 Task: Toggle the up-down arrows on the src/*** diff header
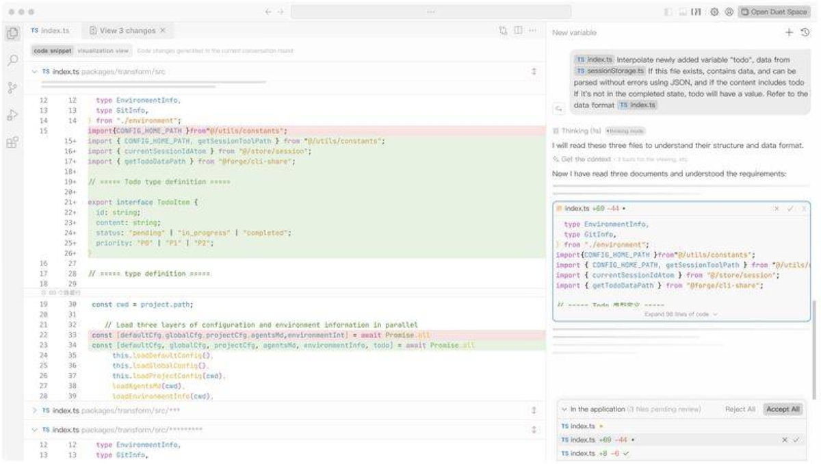tap(534, 410)
